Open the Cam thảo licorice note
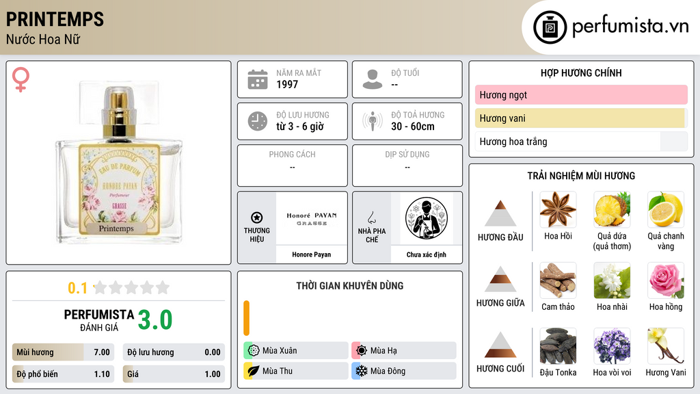This screenshot has width=700, height=394. click(558, 280)
